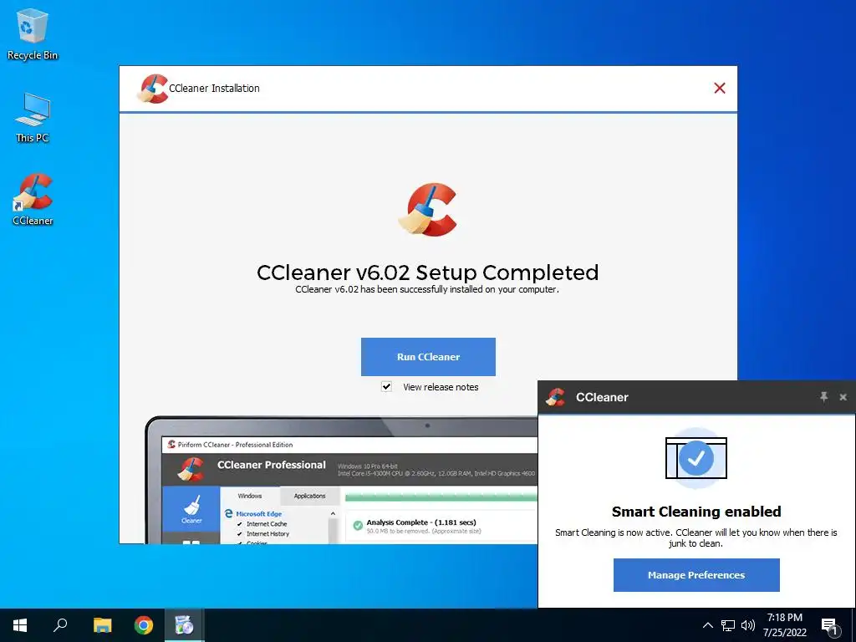Open the volume tray icon

748,625
